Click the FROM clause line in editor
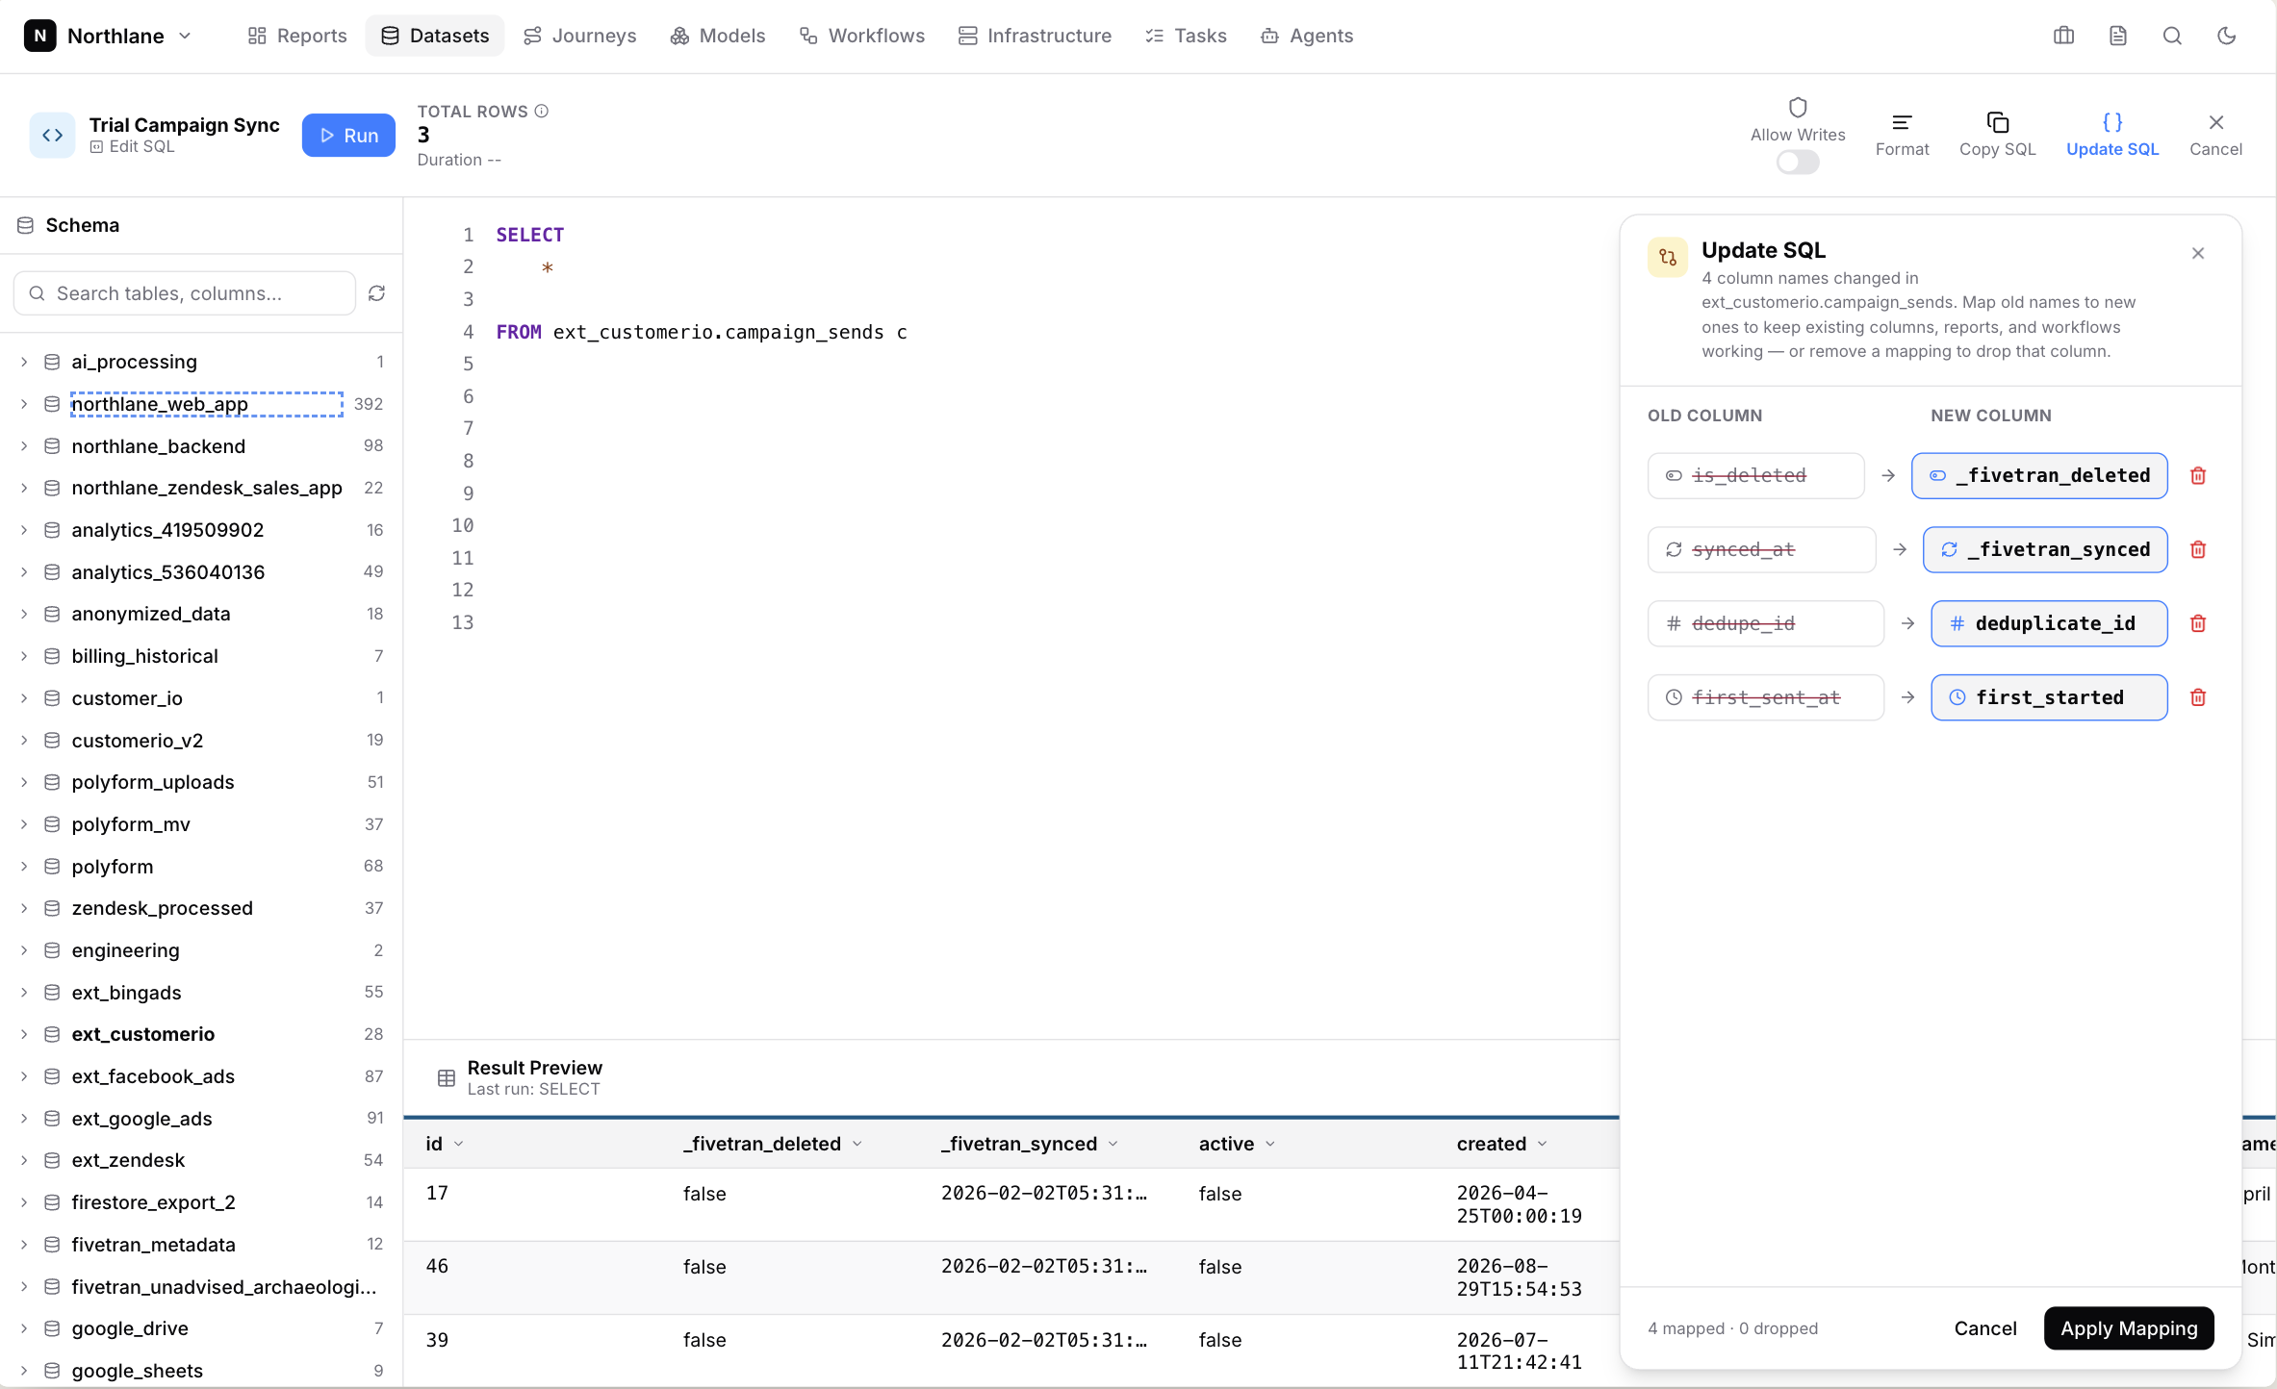This screenshot has height=1389, width=2277. coord(702,332)
